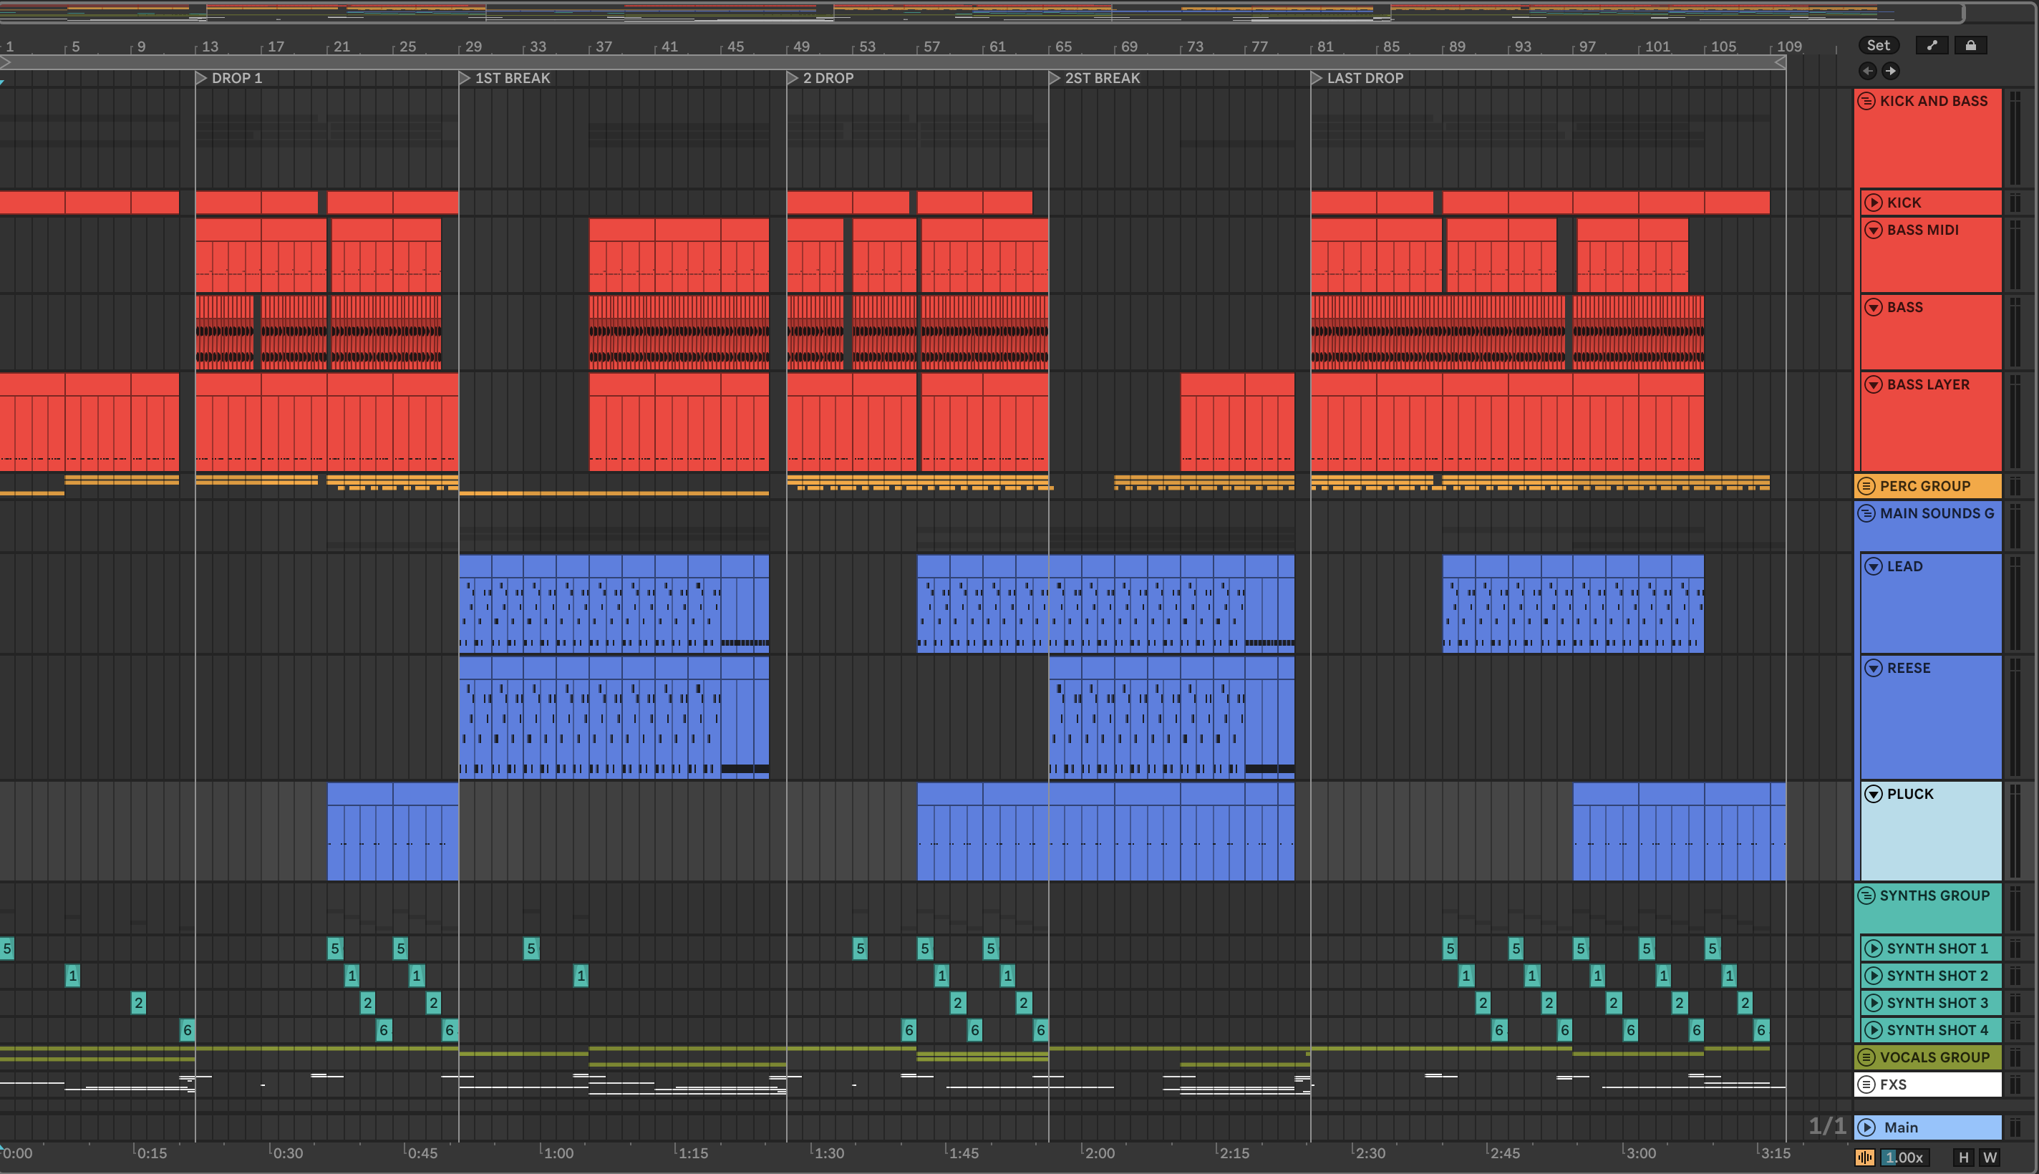The image size is (2039, 1174).
Task: Collapse the BASS LAYER track
Action: click(x=1874, y=384)
